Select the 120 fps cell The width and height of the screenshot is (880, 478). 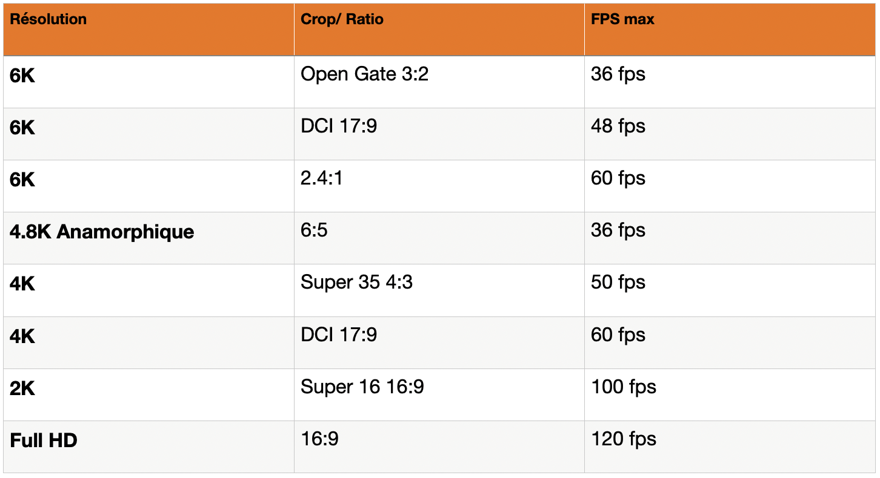[623, 439]
